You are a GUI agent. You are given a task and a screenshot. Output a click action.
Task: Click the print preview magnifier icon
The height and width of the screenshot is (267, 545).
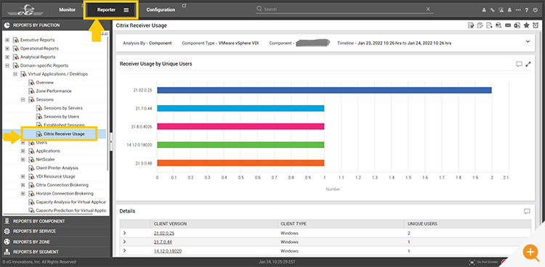click(498, 25)
